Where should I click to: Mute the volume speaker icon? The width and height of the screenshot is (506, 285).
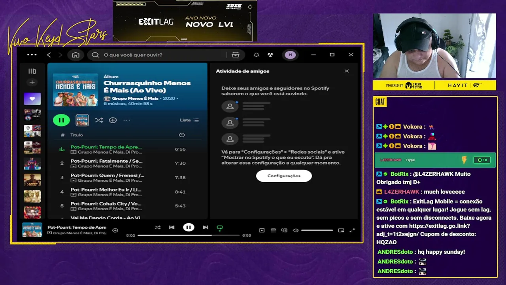[296, 230]
